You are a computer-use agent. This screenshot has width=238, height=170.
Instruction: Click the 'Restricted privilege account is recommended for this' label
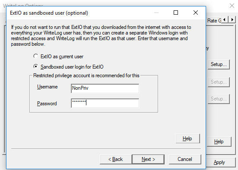(86, 76)
